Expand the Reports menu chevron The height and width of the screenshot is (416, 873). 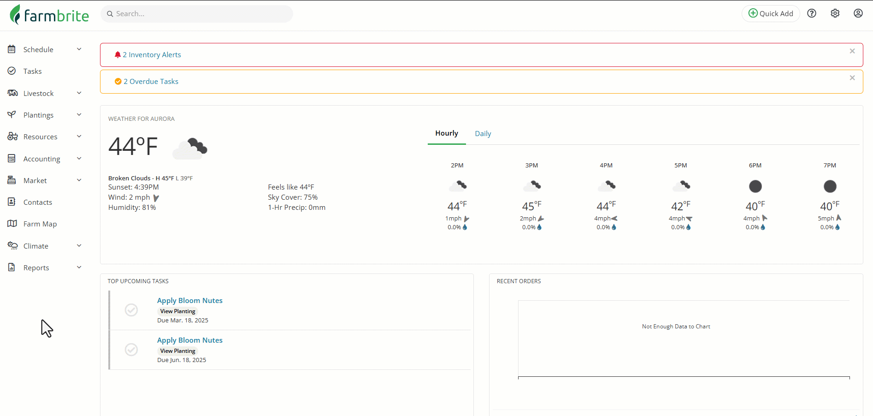click(x=79, y=267)
